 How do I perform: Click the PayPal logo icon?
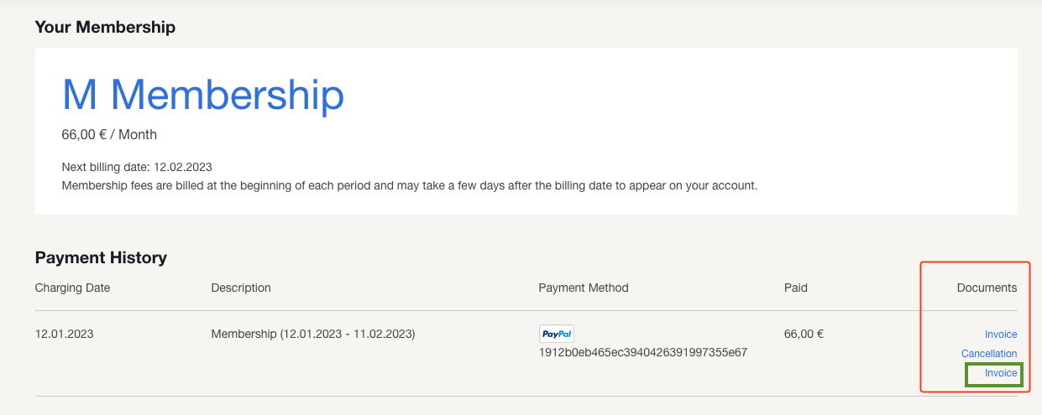pyautogui.click(x=557, y=334)
